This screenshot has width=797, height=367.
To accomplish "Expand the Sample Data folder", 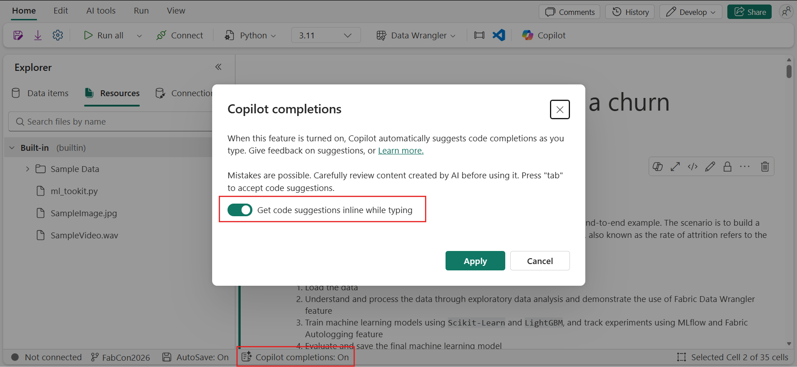I will click(28, 169).
